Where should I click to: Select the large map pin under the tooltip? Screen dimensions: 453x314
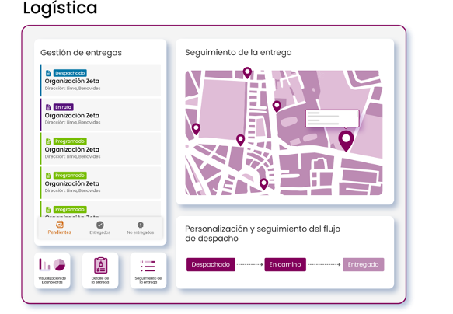pyautogui.click(x=346, y=141)
